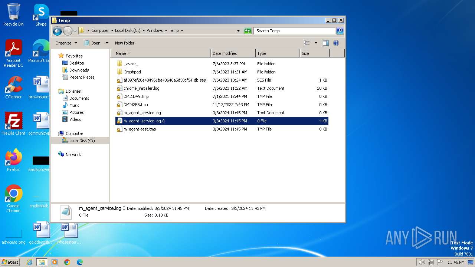Sort files by the Name column
This screenshot has height=267, width=475.
click(161, 53)
